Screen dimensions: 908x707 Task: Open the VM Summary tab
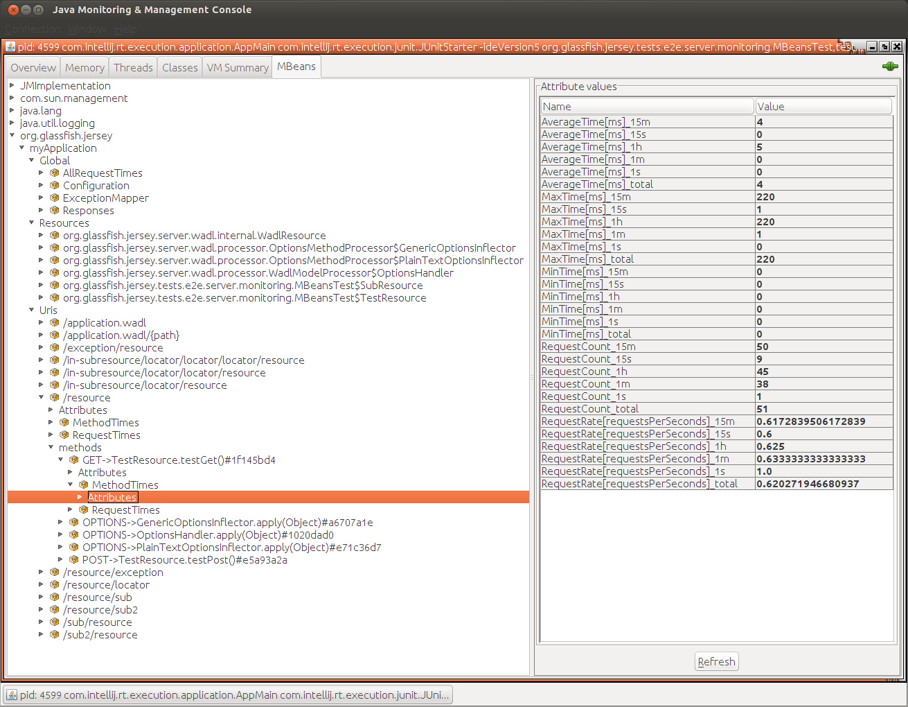(x=238, y=67)
